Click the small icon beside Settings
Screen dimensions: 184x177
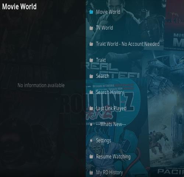pyautogui.click(x=91, y=141)
